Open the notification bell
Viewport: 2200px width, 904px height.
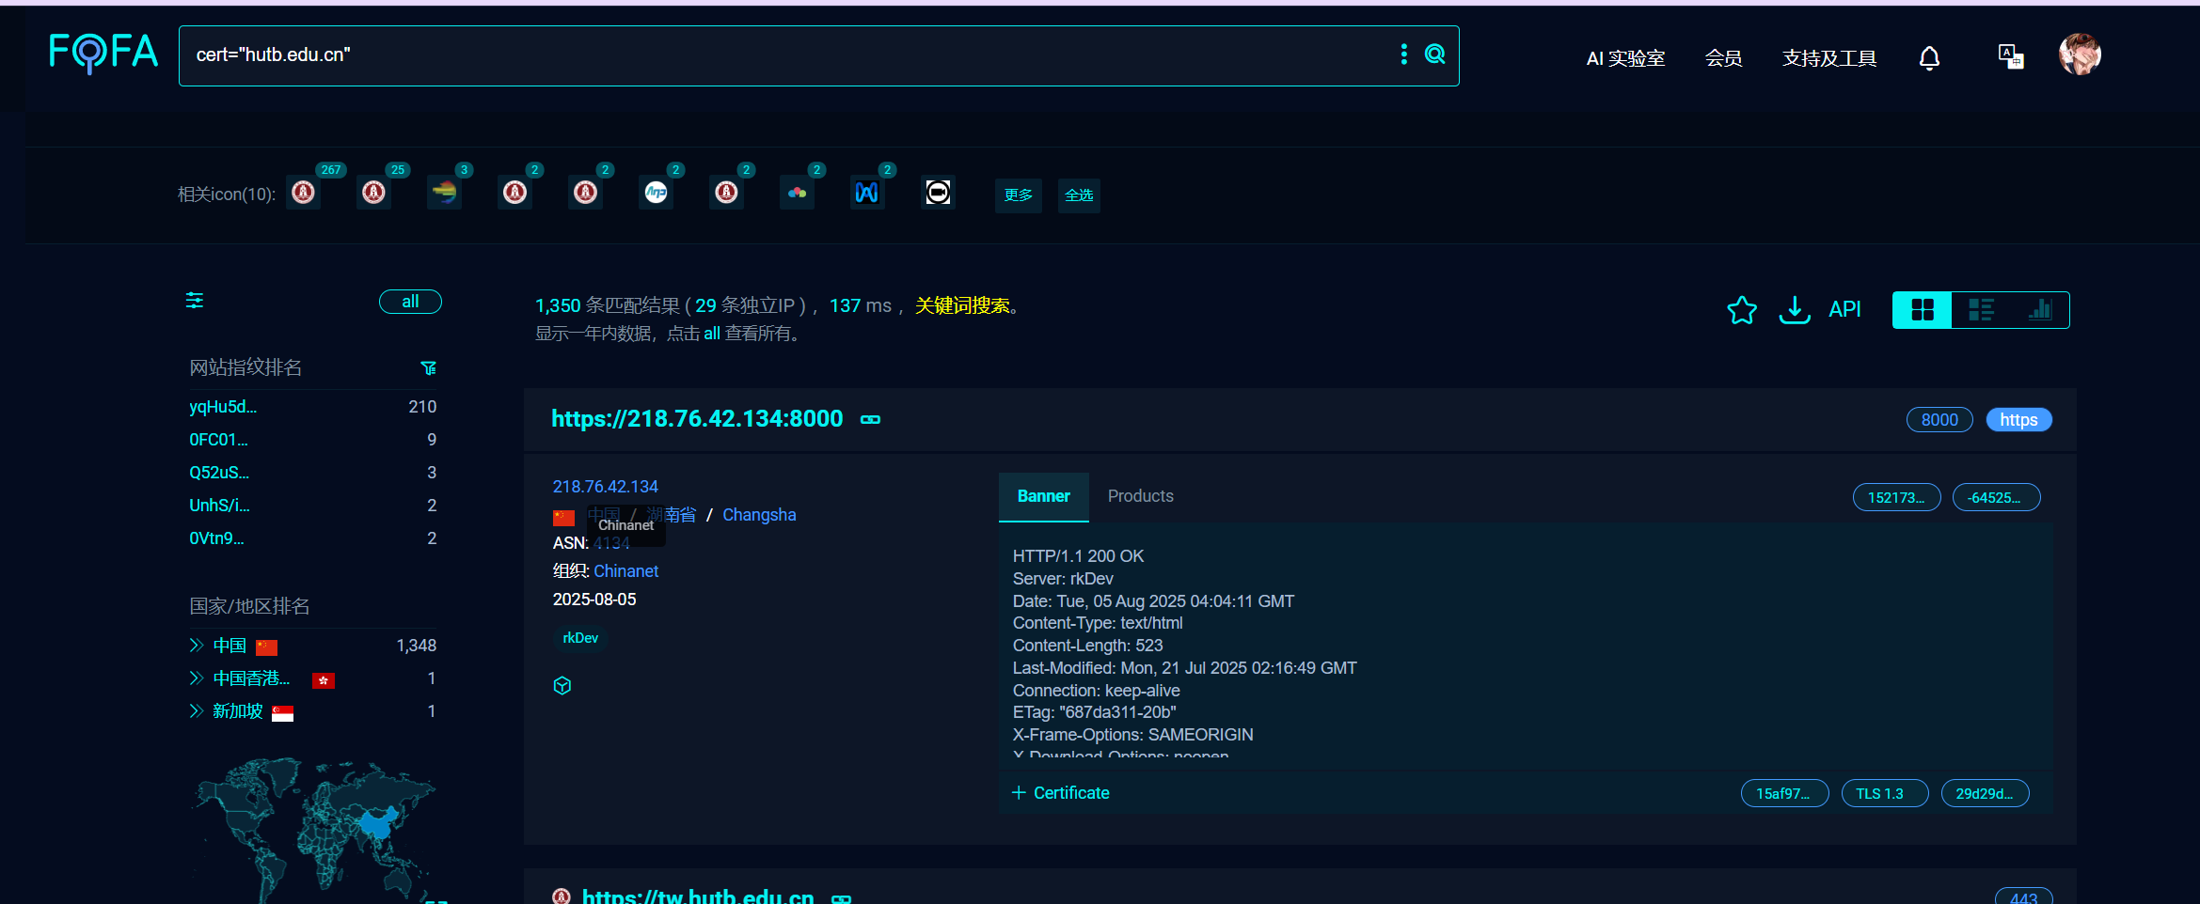[1929, 58]
